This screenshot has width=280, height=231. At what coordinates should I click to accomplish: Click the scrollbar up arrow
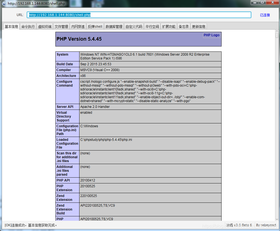tap(277, 31)
